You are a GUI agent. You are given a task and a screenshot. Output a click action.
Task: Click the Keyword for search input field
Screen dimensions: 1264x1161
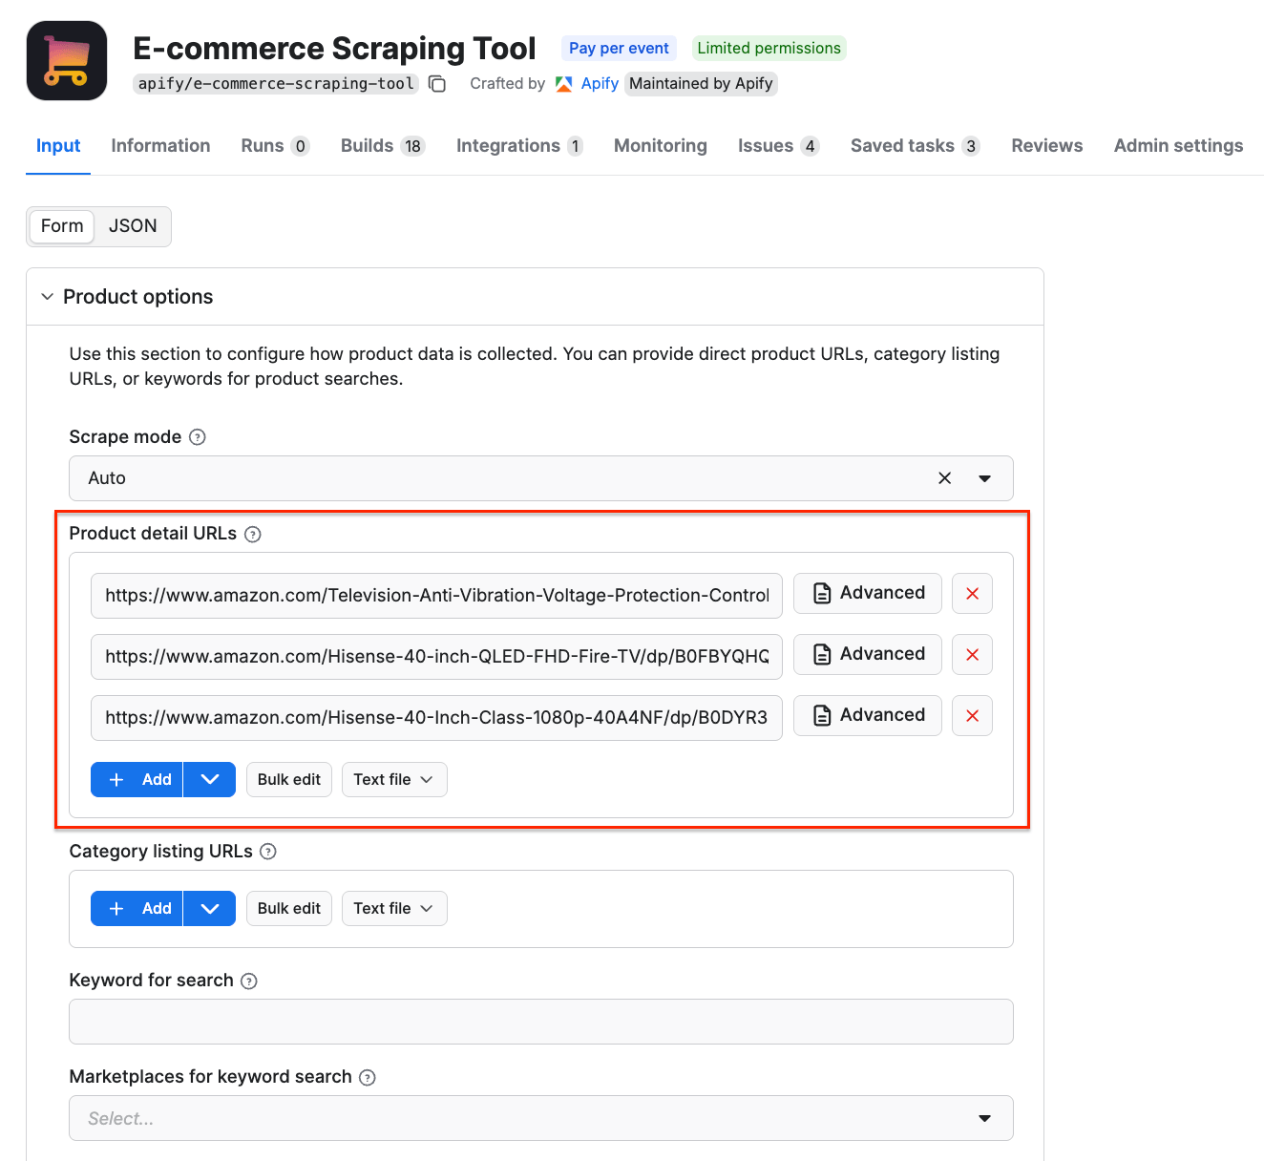[x=540, y=1022]
